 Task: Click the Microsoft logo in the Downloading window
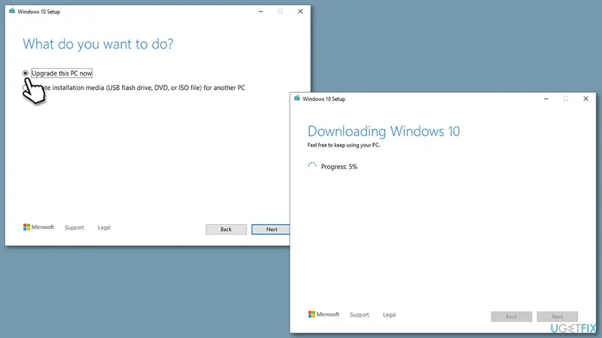click(x=324, y=315)
